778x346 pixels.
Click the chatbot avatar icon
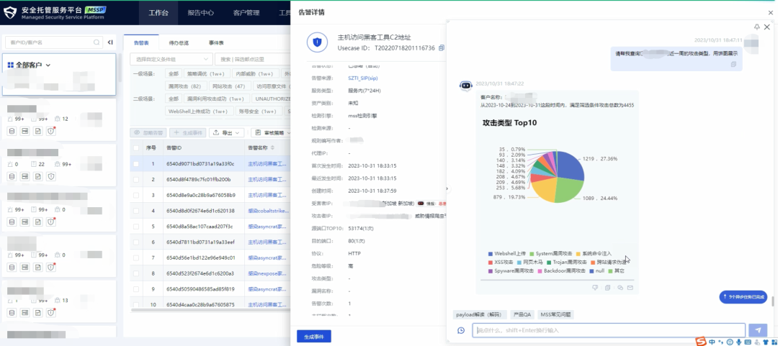(465, 86)
